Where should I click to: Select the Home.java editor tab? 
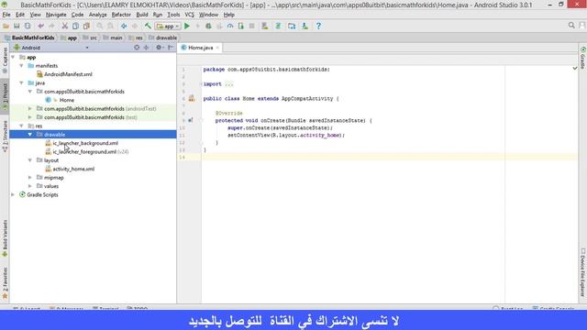point(200,48)
